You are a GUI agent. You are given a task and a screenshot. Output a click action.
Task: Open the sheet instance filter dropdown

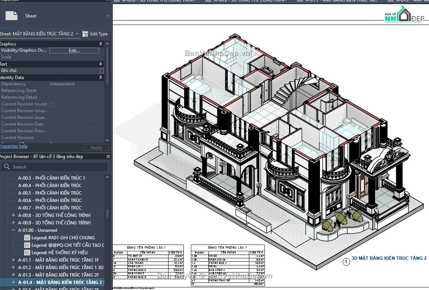pyautogui.click(x=77, y=34)
